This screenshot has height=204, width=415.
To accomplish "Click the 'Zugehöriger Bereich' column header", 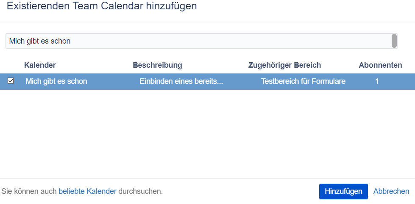I will click(284, 65).
